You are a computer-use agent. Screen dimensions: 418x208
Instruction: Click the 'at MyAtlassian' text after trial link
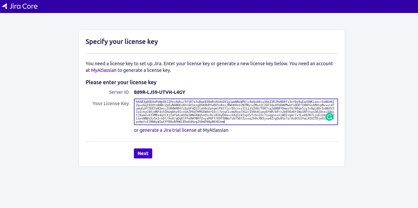(213, 130)
